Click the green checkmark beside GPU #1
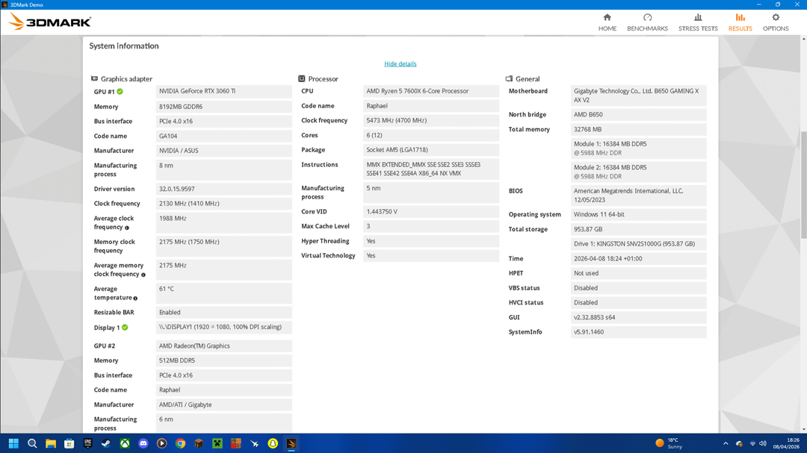 pos(120,92)
